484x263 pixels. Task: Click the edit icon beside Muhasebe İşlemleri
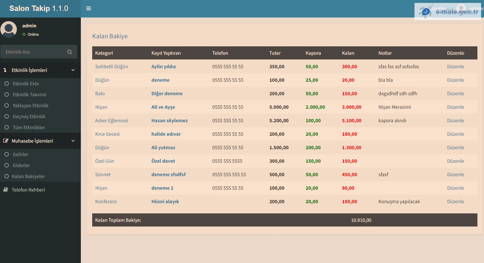coord(5,141)
